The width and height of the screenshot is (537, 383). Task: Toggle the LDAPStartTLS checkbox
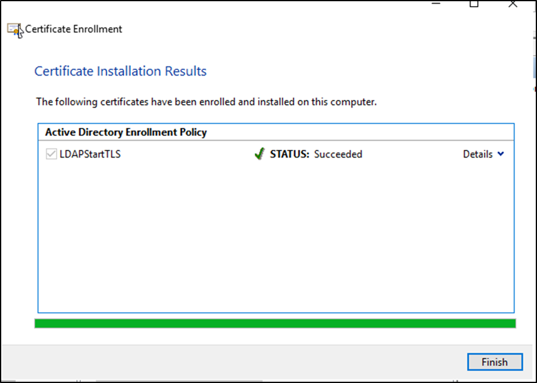(x=51, y=155)
